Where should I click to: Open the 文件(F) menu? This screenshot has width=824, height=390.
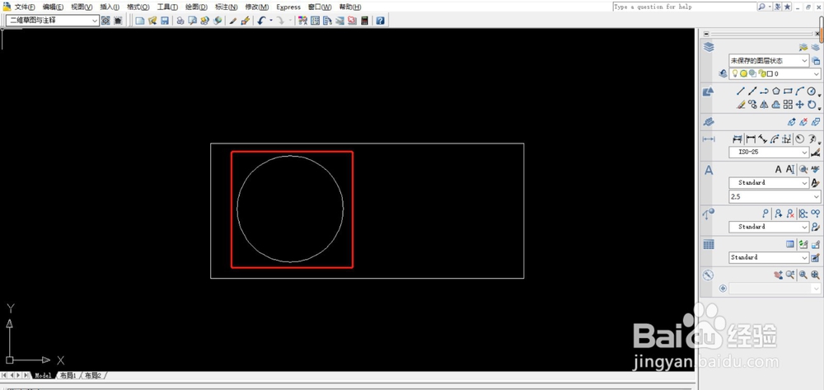[x=25, y=7]
